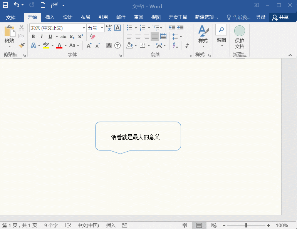Toggle Bold formatting
The width and height of the screenshot is (297, 229).
(x=33, y=37)
